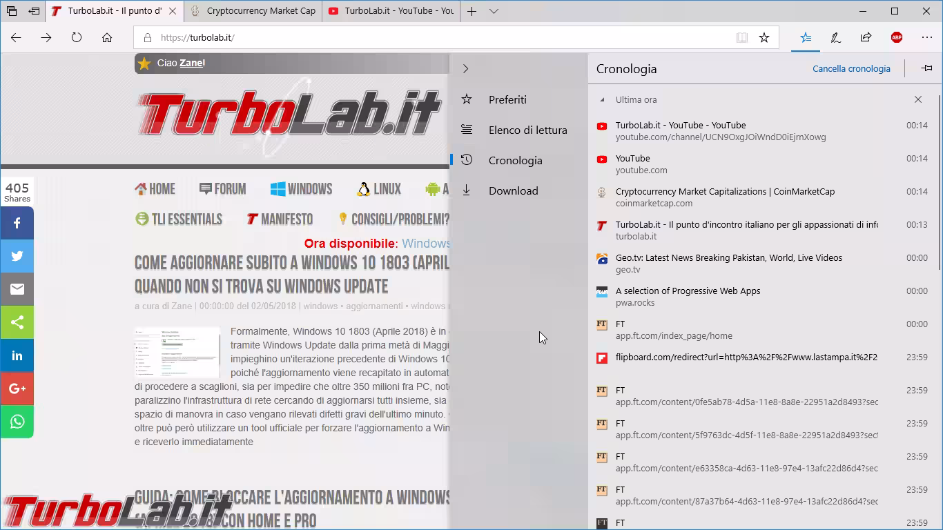Open the Adblock Plus extension icon

pos(897,37)
